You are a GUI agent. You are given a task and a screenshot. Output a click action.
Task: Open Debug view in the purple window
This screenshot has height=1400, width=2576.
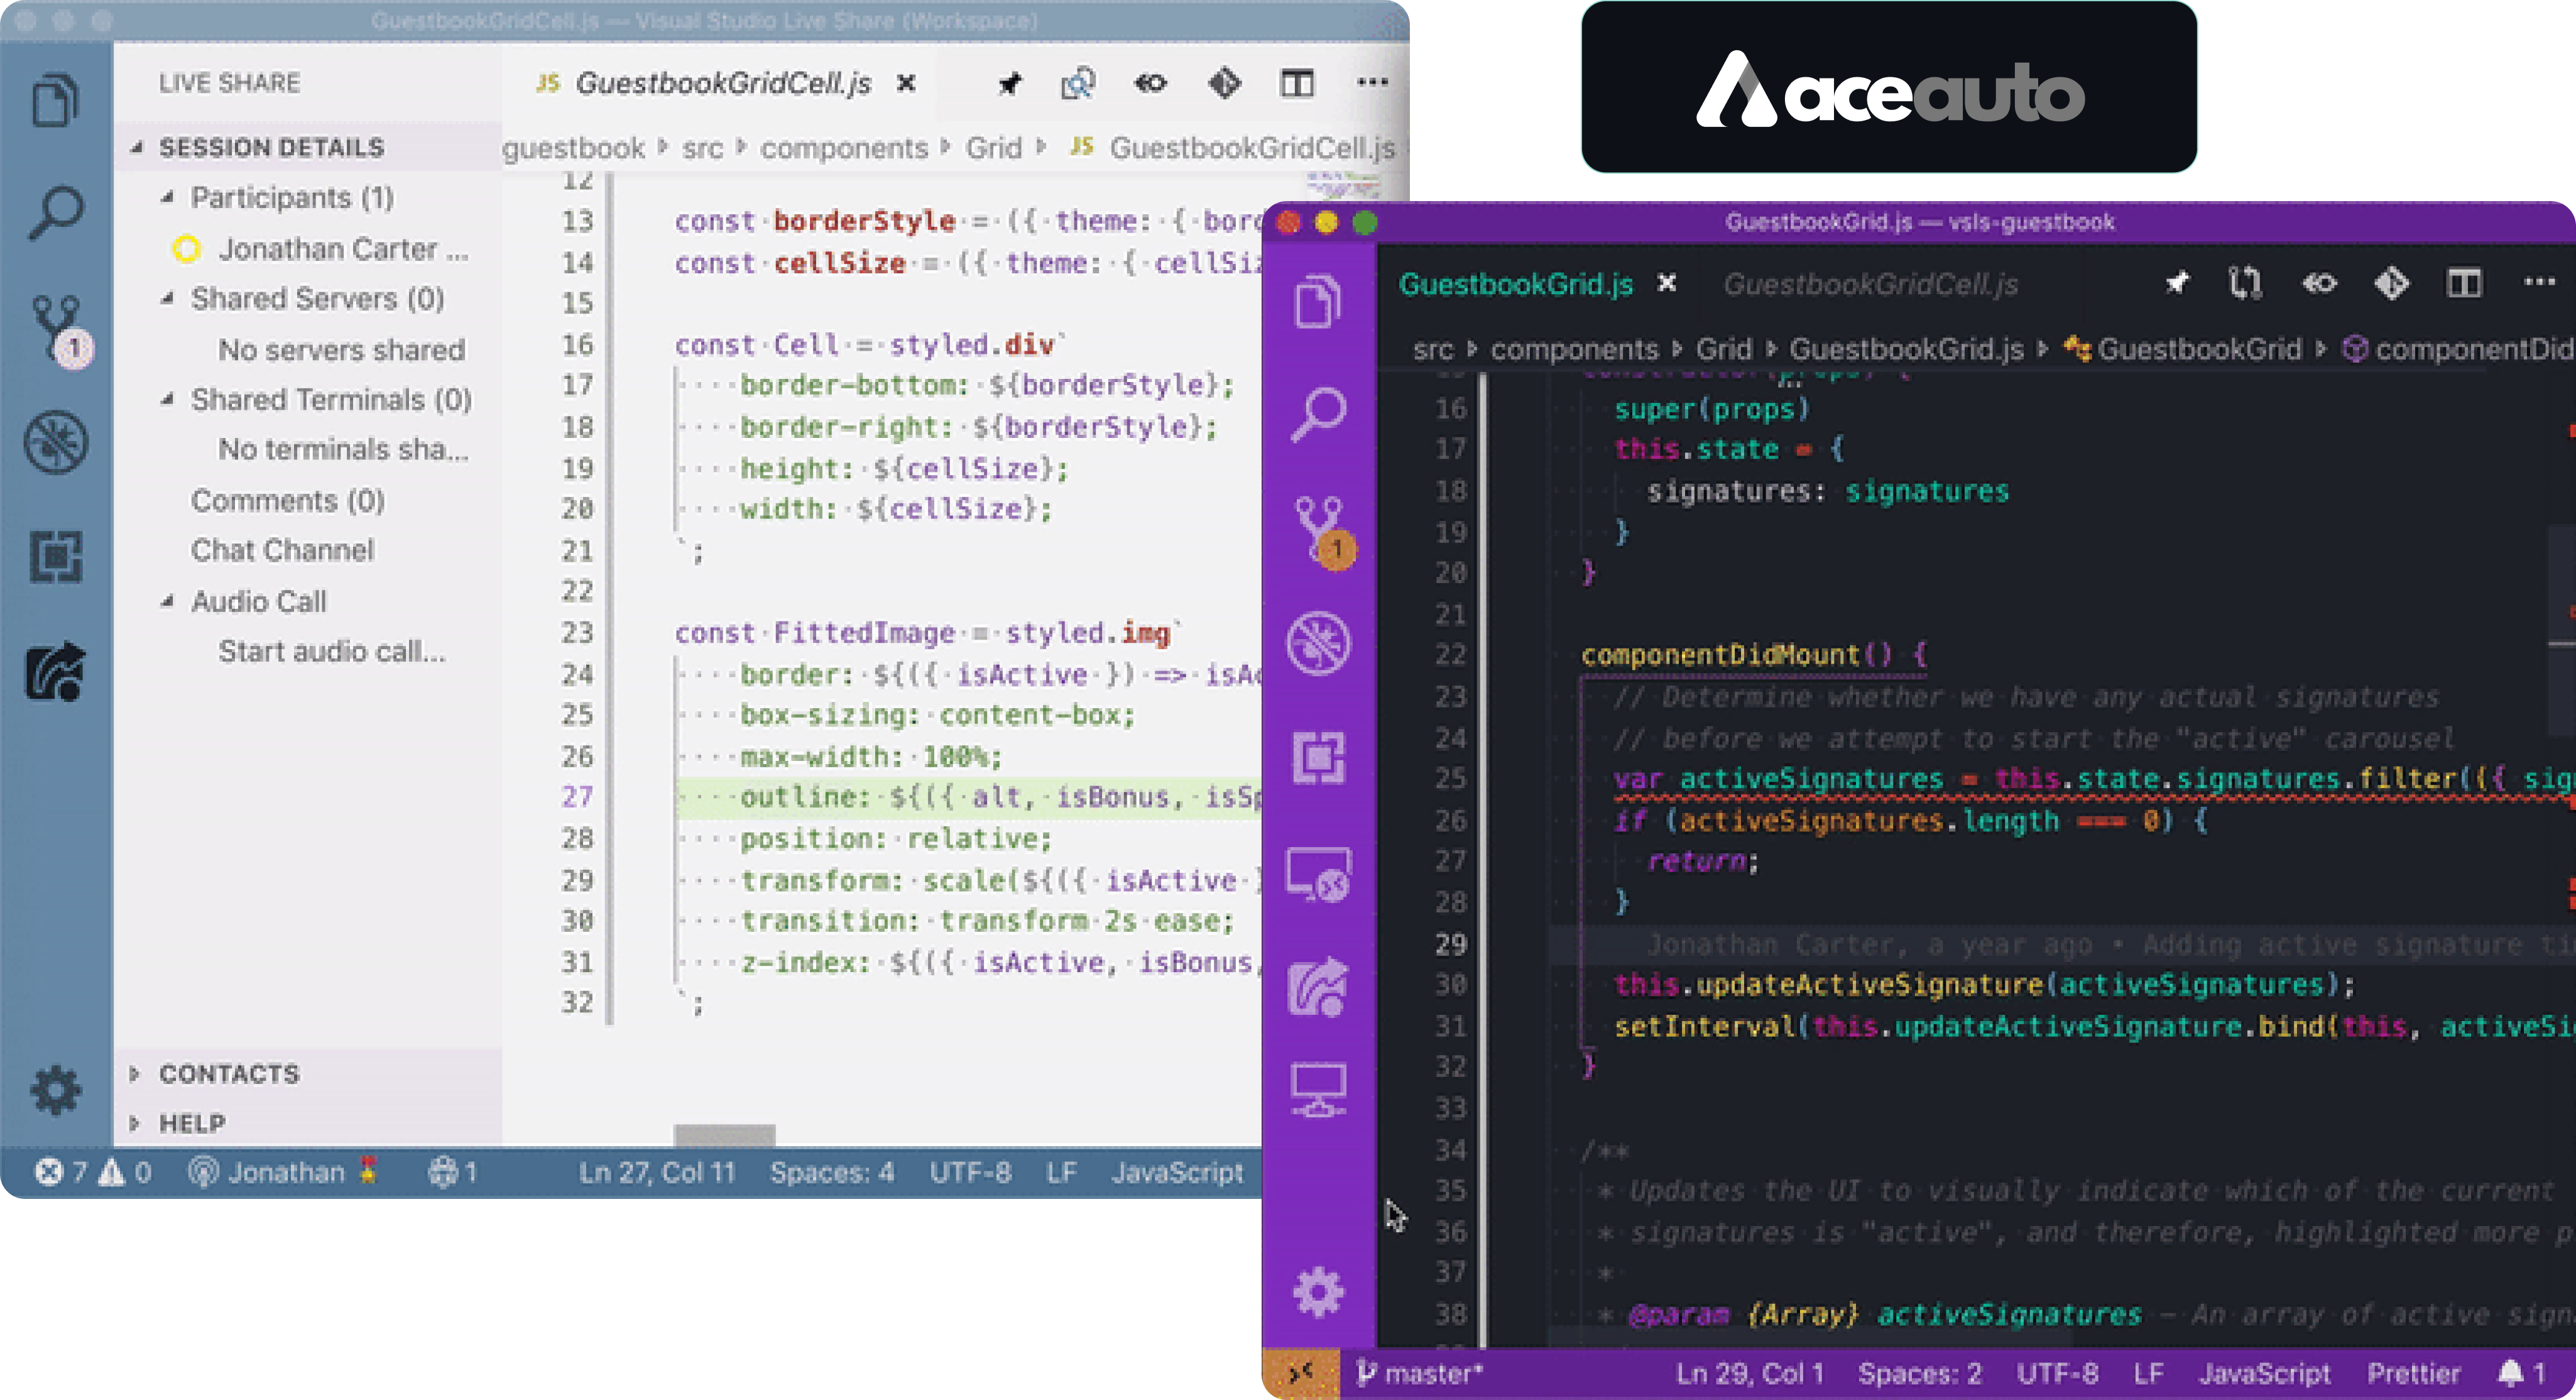click(x=1319, y=643)
